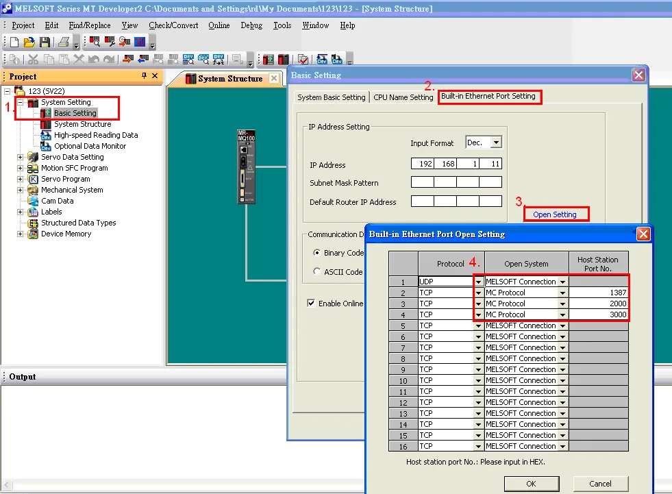
Task: Click the checklist verify toolbar icon
Action: tap(303, 59)
